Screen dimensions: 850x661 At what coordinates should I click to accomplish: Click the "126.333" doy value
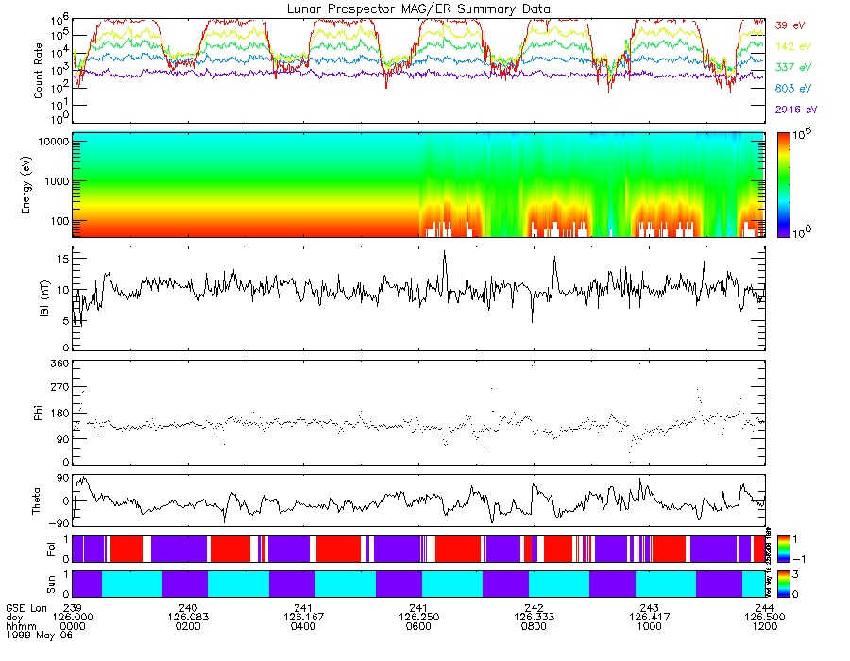coord(534,618)
